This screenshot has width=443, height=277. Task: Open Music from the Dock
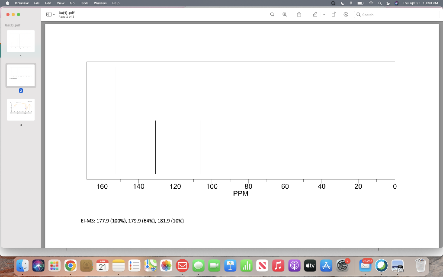278,266
